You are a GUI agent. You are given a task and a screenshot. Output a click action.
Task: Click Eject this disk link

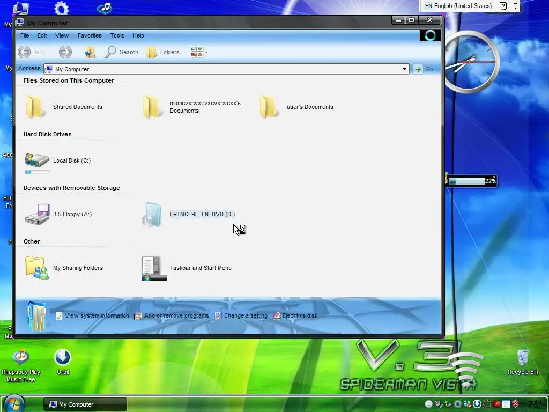click(295, 315)
